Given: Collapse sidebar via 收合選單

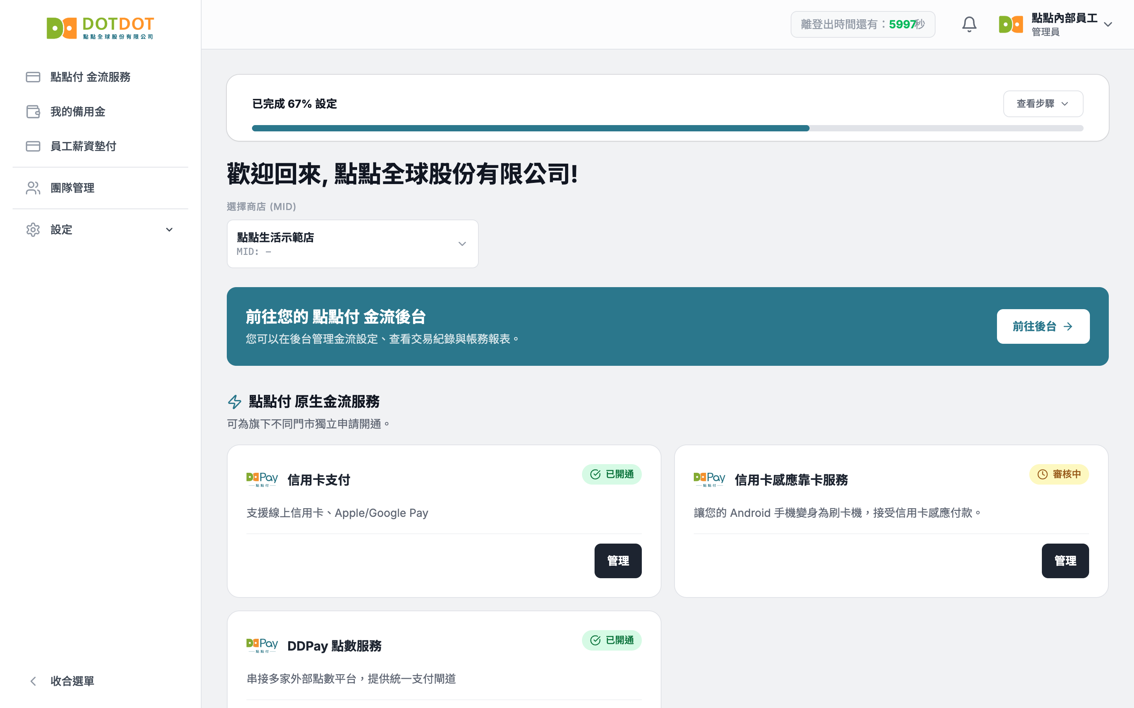Looking at the screenshot, I should [x=100, y=681].
